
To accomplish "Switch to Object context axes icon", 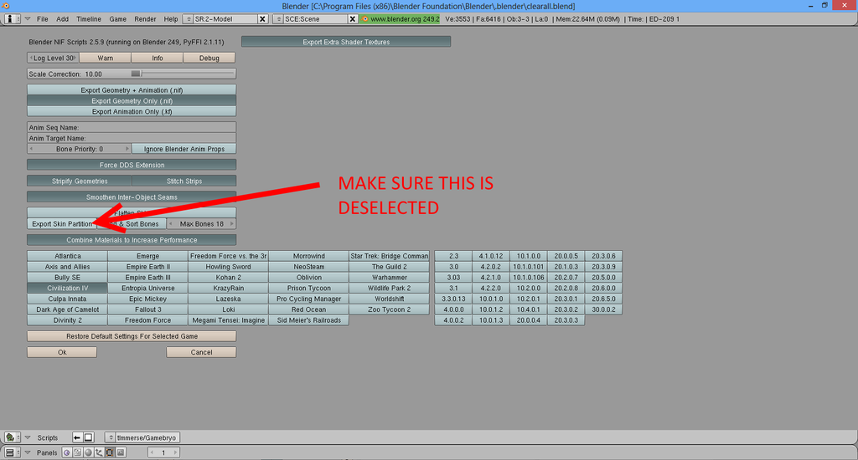I will [99, 452].
